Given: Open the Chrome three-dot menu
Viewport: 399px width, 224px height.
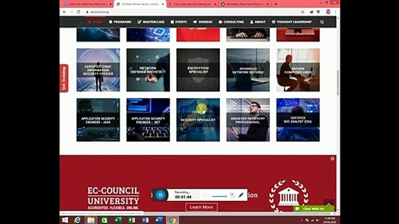Looking at the screenshot, I should 335,12.
